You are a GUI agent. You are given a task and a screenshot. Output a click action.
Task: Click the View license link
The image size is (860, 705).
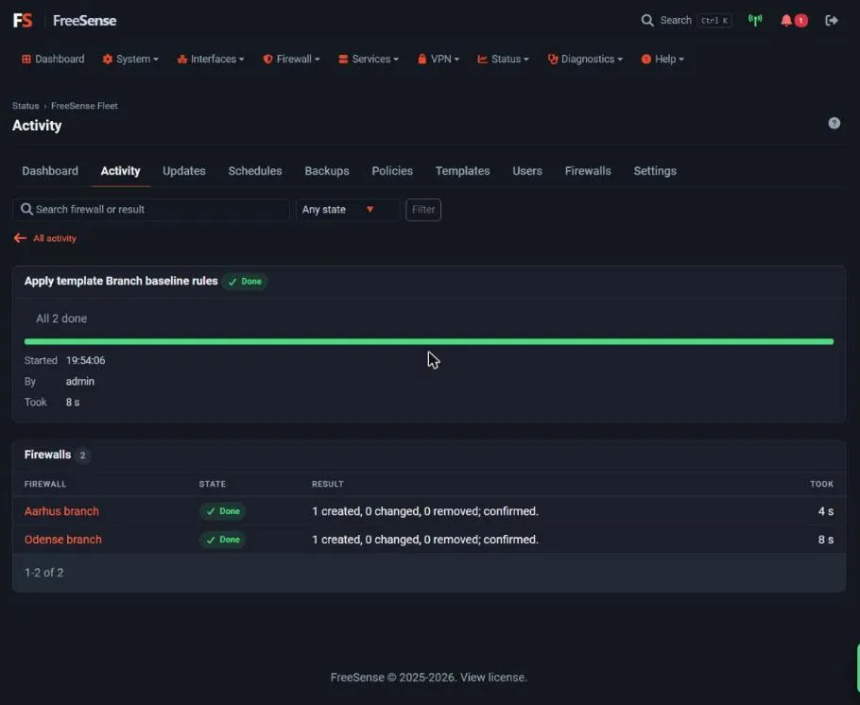click(493, 677)
